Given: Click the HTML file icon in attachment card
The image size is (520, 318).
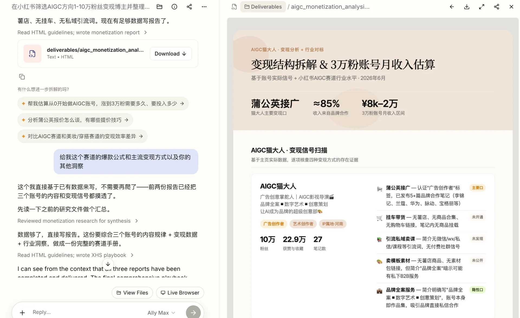Looking at the screenshot, I should [x=32, y=54].
